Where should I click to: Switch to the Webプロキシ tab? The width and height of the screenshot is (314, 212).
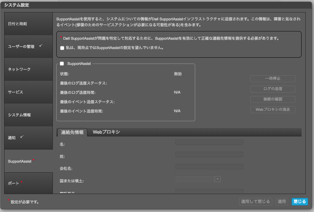(x=106, y=132)
